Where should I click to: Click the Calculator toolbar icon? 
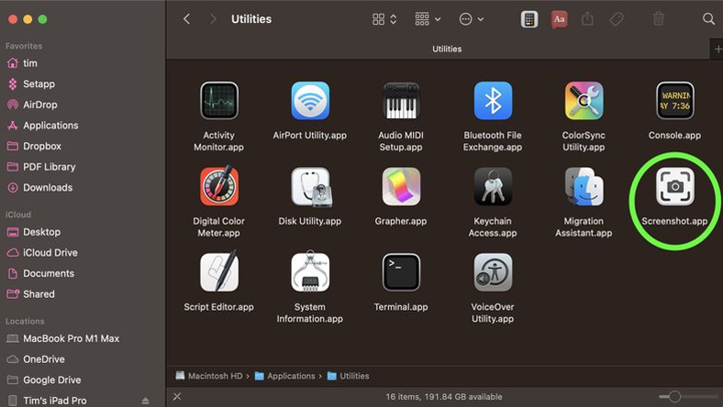(x=528, y=19)
